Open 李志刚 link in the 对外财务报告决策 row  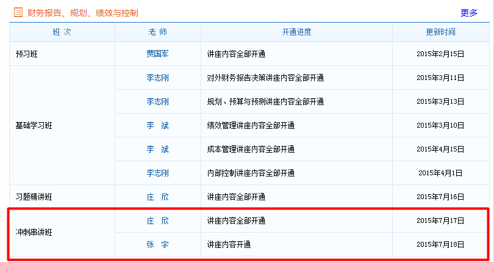[x=157, y=78]
